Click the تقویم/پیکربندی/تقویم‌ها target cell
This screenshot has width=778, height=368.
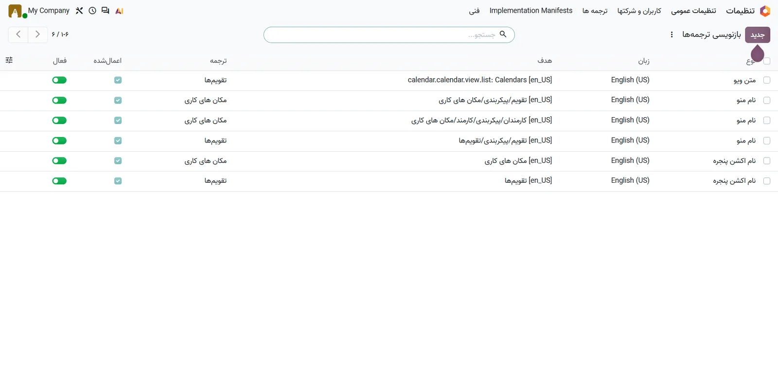point(505,140)
